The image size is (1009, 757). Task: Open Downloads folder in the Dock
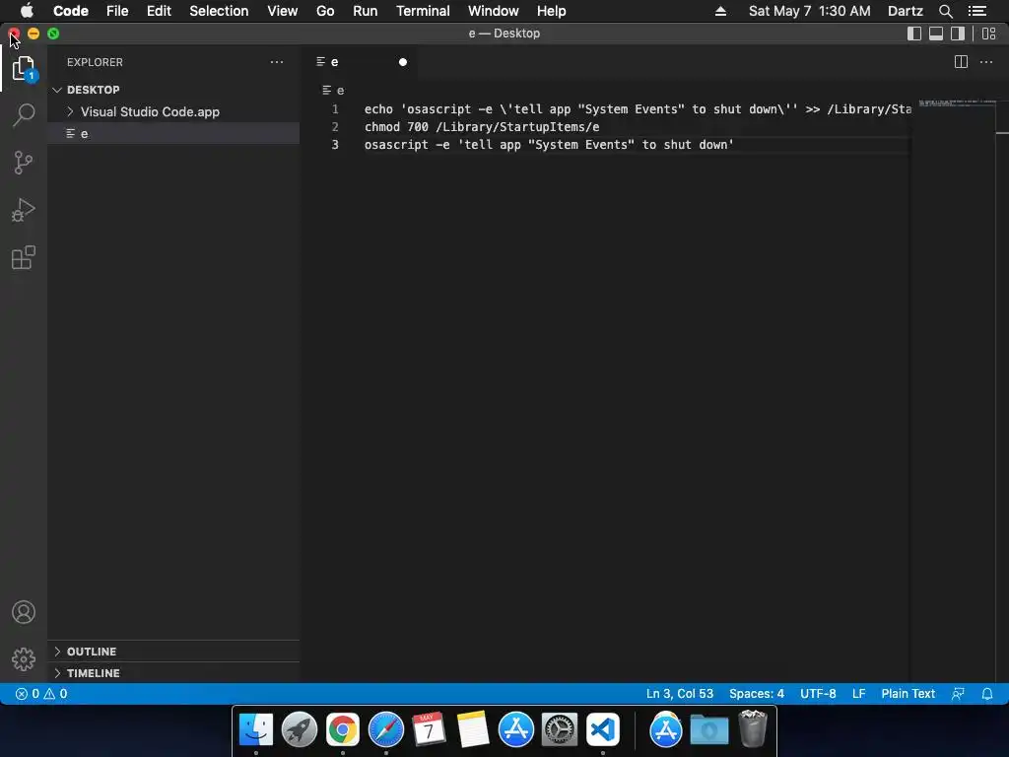[x=709, y=730]
